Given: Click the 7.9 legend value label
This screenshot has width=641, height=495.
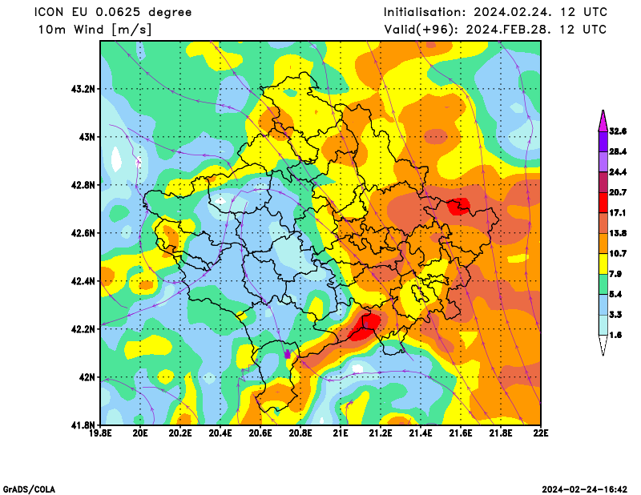Looking at the screenshot, I should coord(615,274).
